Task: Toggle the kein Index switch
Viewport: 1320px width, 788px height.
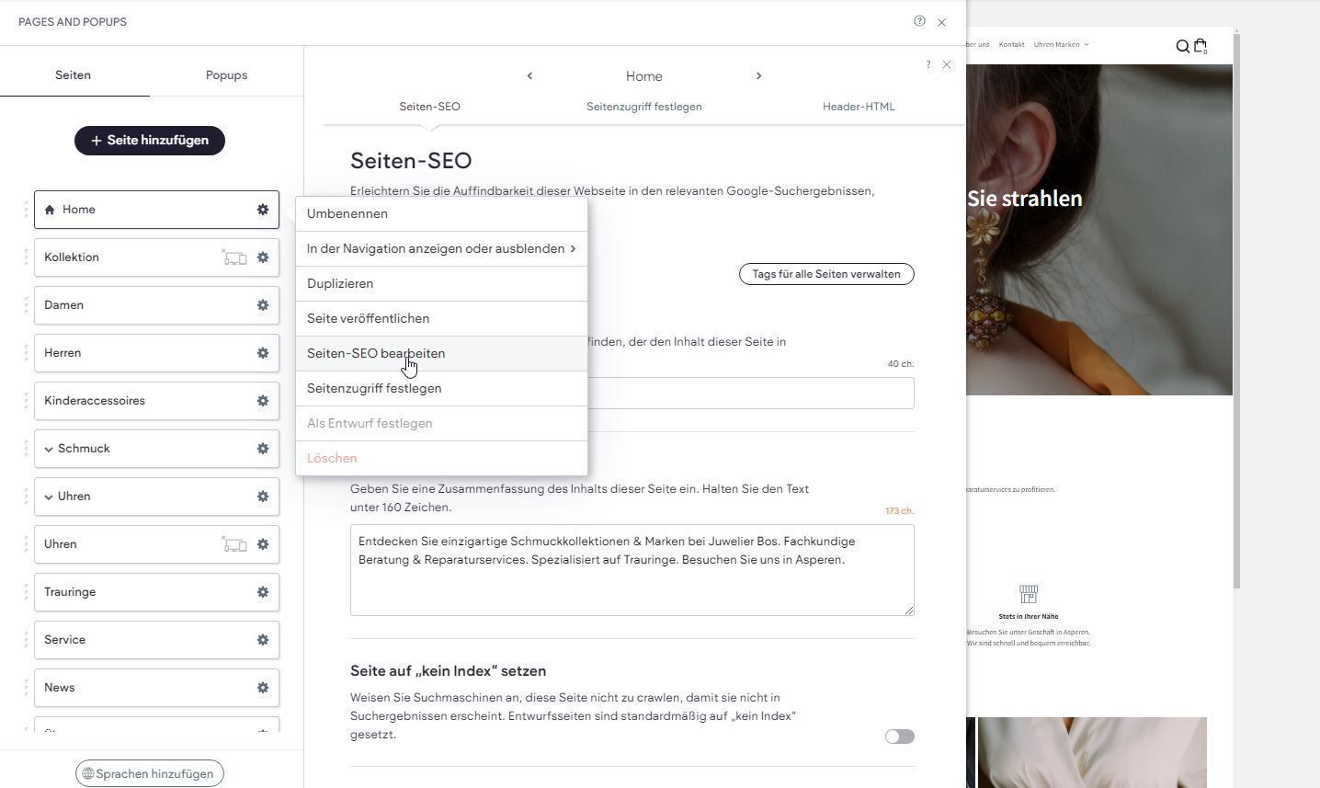Action: (x=900, y=737)
